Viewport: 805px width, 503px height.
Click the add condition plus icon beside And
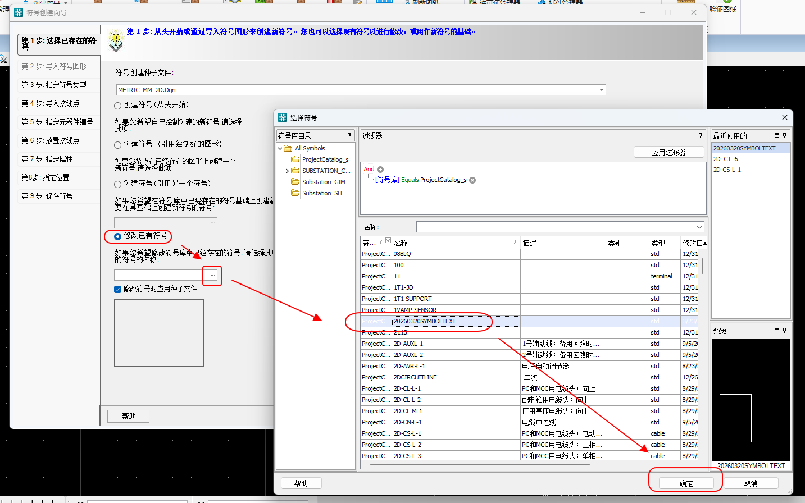tap(380, 170)
